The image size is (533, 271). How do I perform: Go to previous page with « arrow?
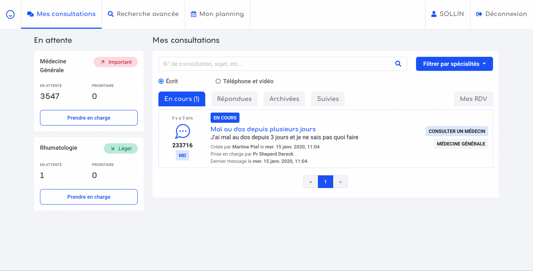(310, 182)
